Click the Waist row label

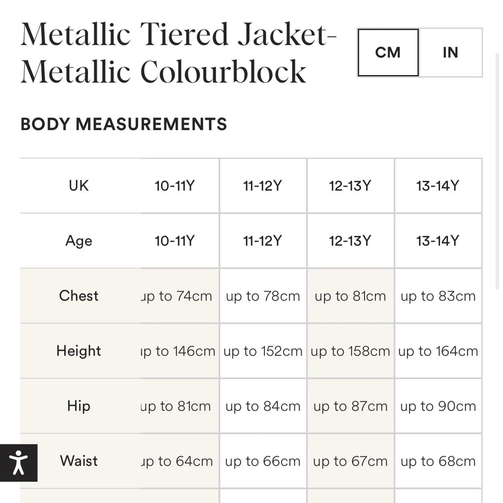[79, 461]
